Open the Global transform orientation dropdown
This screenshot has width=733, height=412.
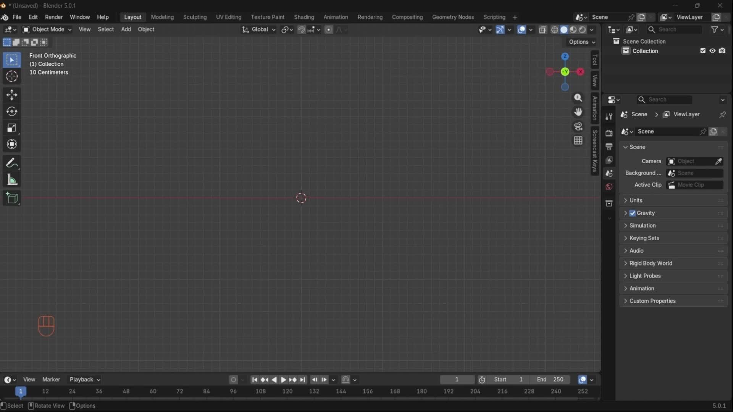coord(259,29)
